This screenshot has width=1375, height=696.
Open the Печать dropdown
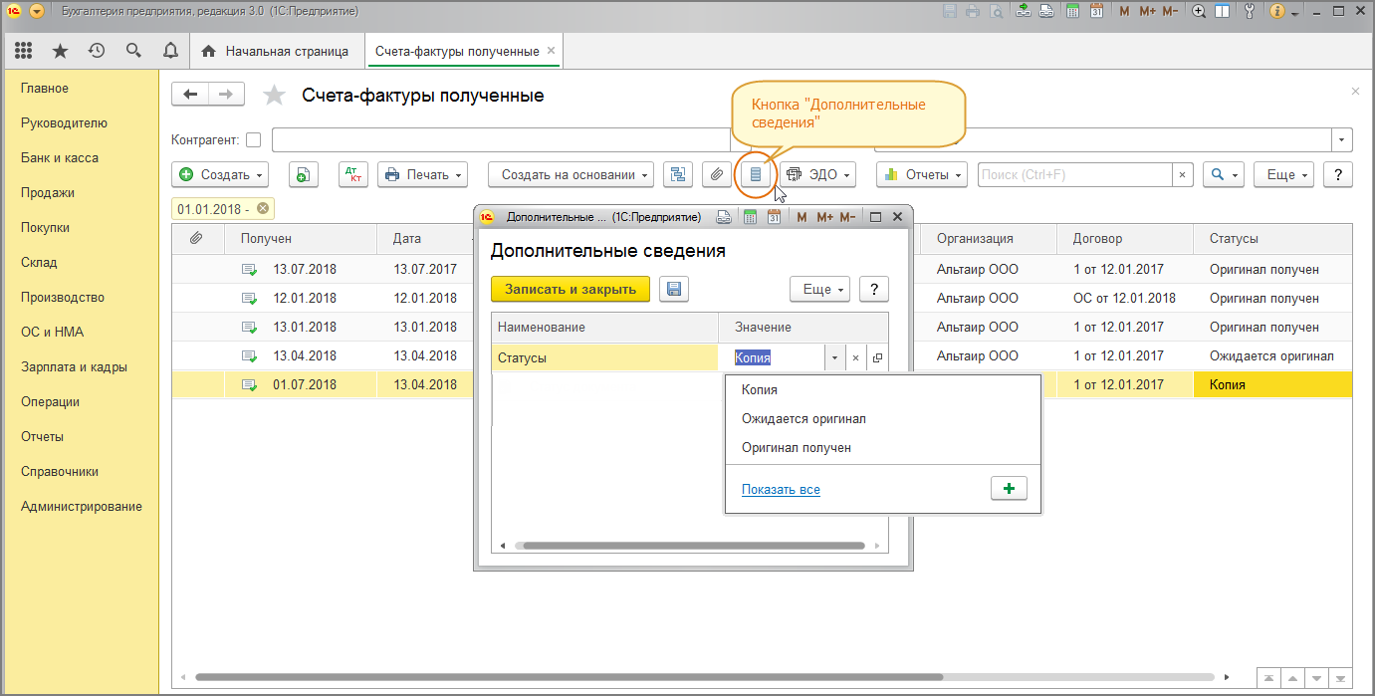click(422, 174)
